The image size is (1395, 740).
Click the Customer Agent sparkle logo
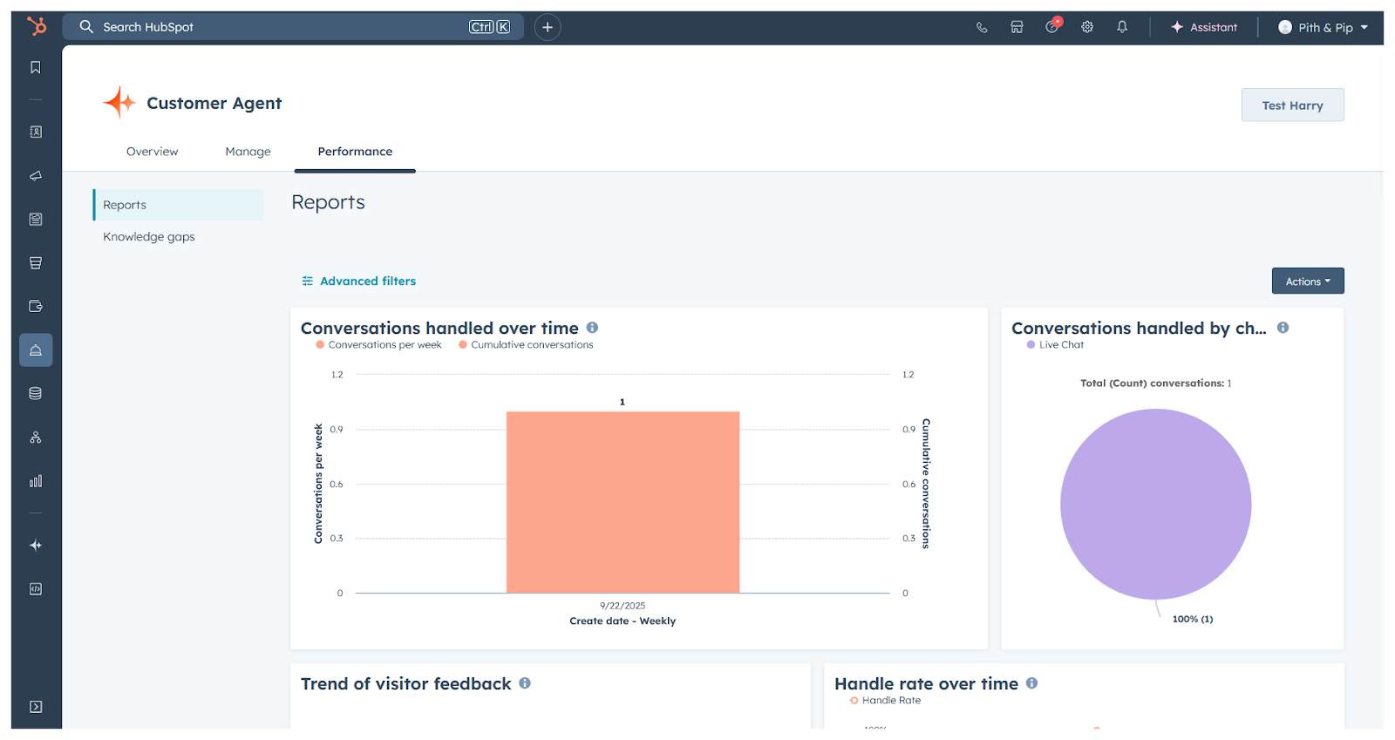click(x=119, y=102)
